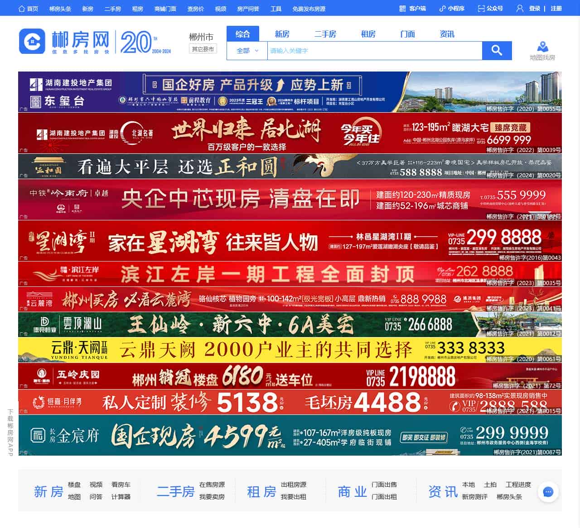Focus the keyword search input field
The width and height of the screenshot is (580, 528).
click(x=375, y=51)
